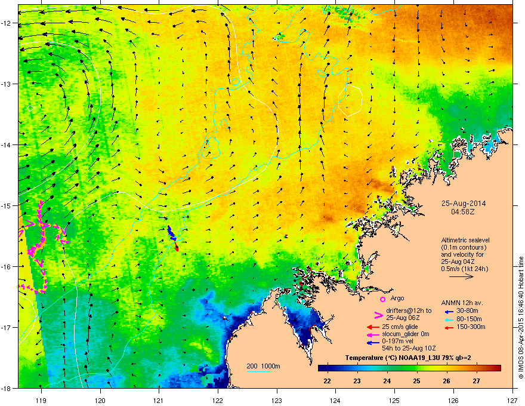525x406 pixels.
Task: Click the date label 25-Aug-2014
Action: click(x=464, y=204)
